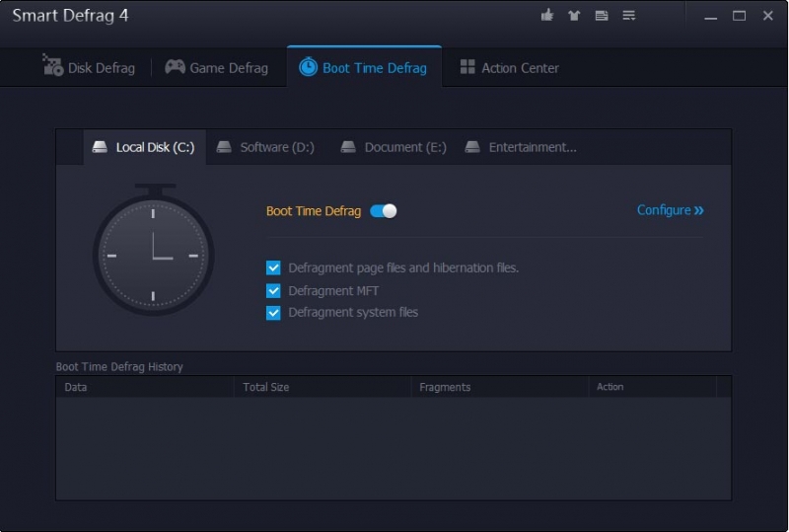Click the Smart Defrag 4 title text
The width and height of the screenshot is (789, 532).
70,16
